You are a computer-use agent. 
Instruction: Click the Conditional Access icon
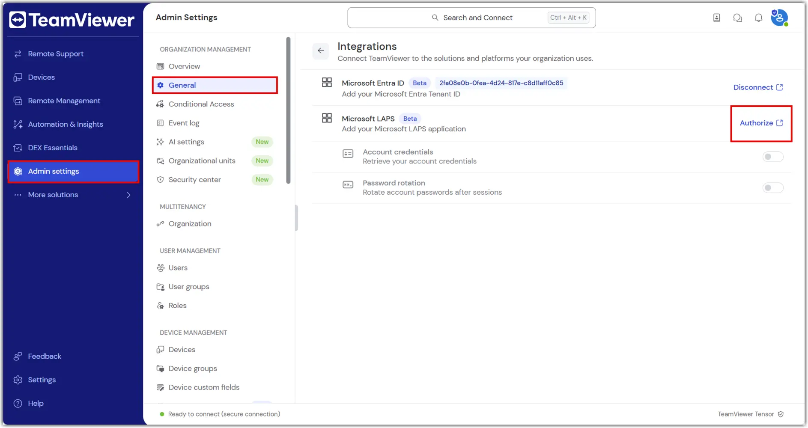pos(161,104)
